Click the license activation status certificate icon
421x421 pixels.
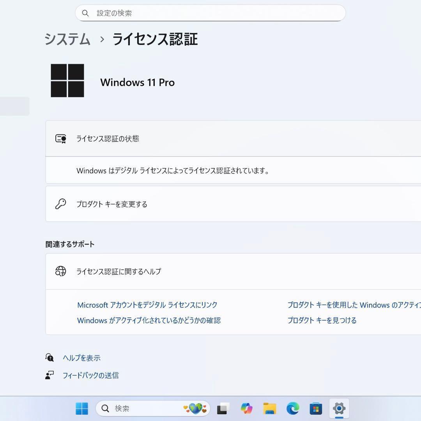point(61,139)
